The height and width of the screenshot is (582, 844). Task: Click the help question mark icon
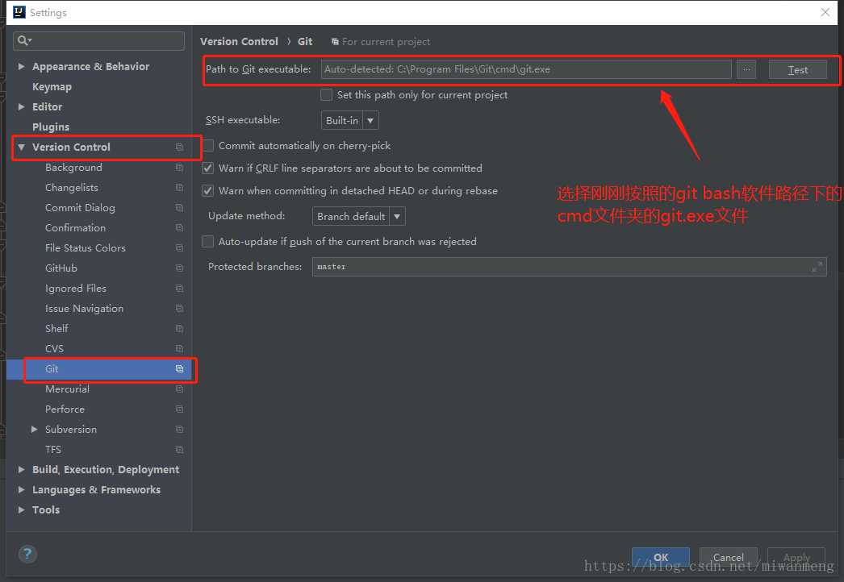[27, 554]
